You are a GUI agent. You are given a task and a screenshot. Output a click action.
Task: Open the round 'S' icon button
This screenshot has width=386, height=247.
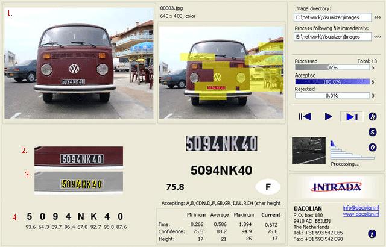tap(373, 132)
